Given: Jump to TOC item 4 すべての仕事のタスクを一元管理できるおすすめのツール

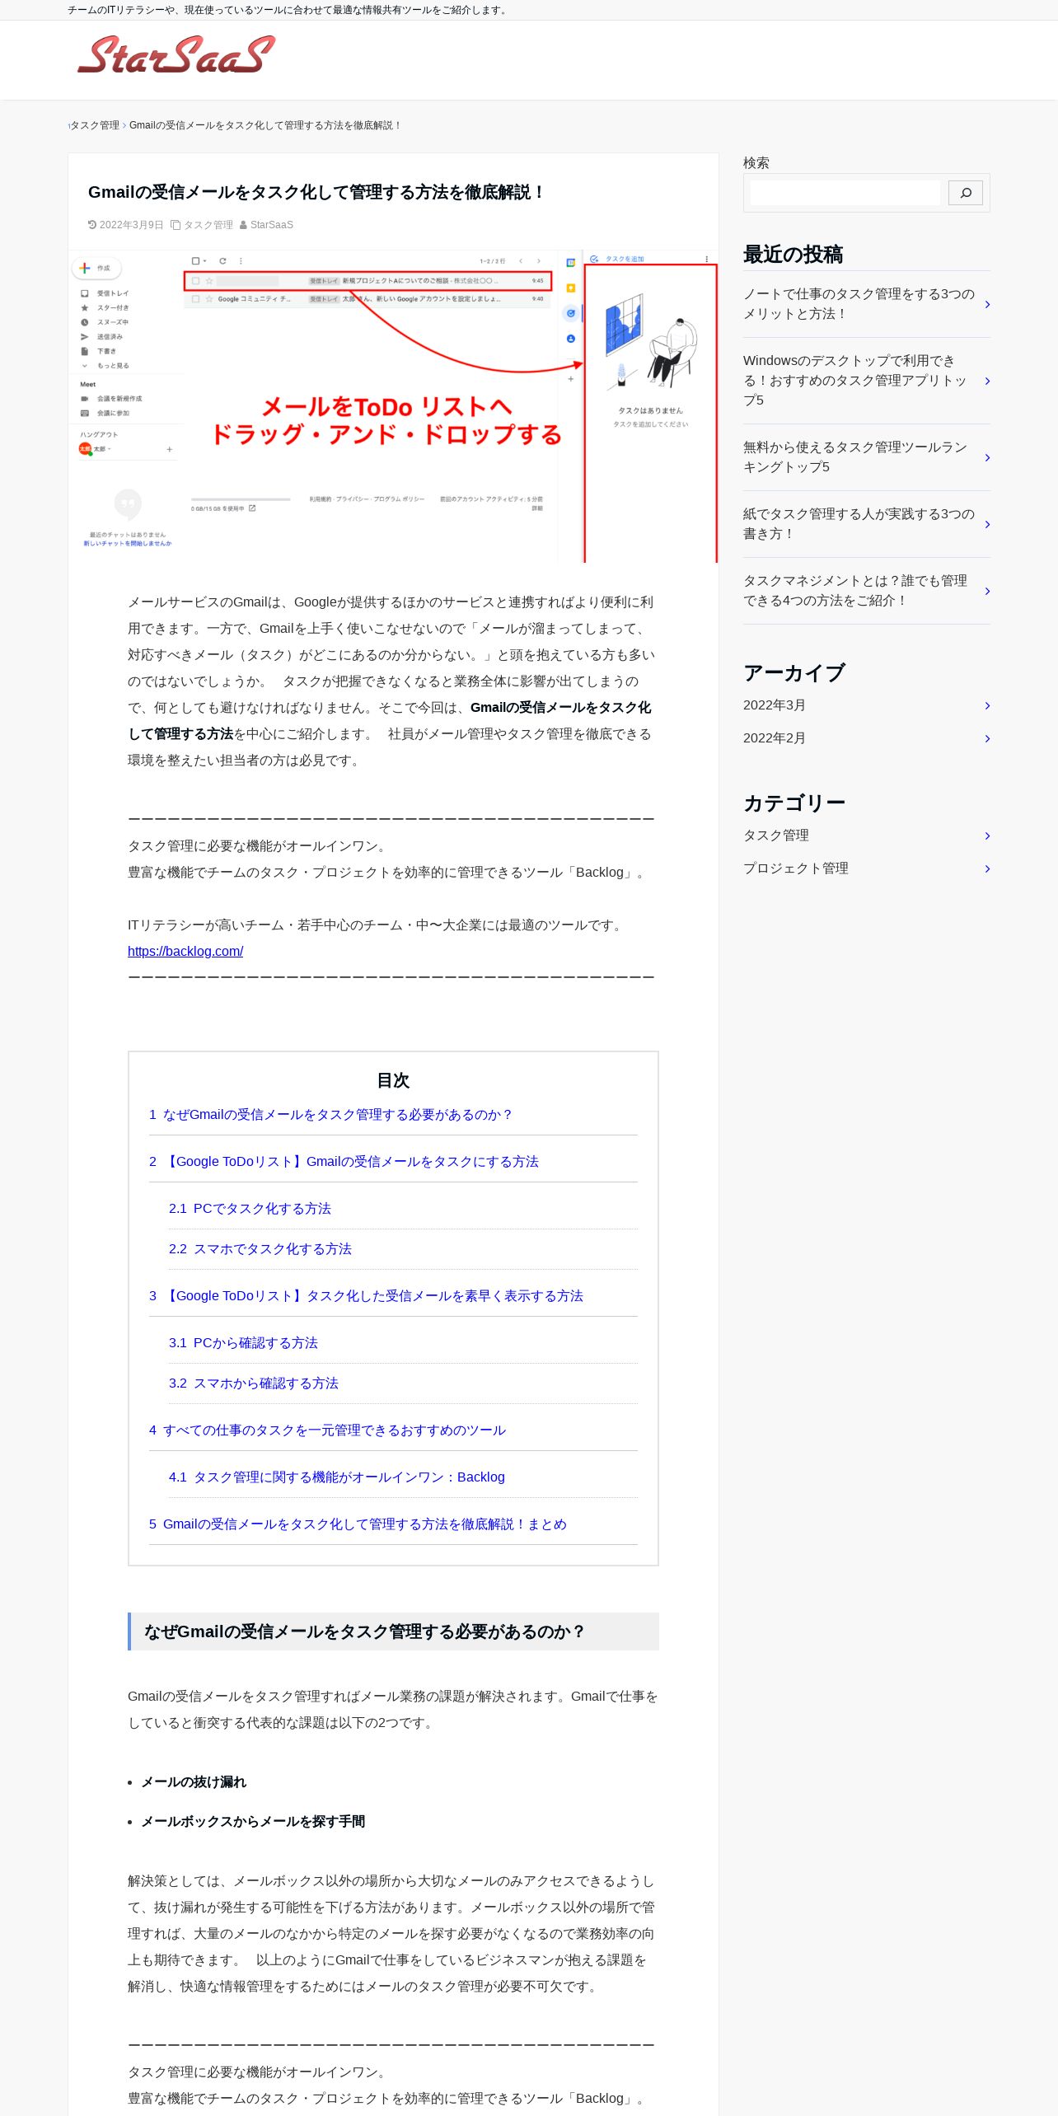Looking at the screenshot, I should click(x=327, y=1430).
